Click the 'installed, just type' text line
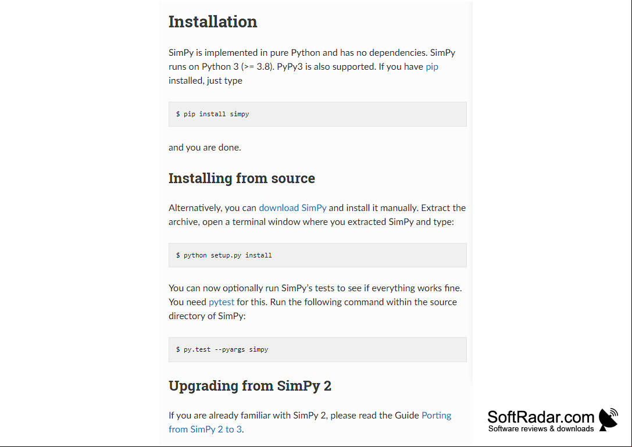632x447 pixels. click(x=206, y=81)
